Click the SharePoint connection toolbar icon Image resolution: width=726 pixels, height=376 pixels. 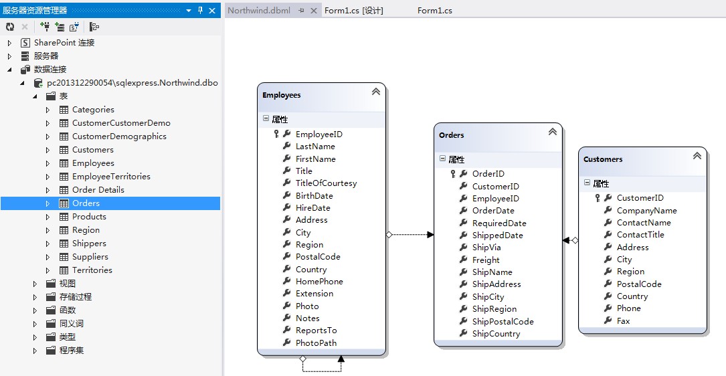tap(74, 27)
